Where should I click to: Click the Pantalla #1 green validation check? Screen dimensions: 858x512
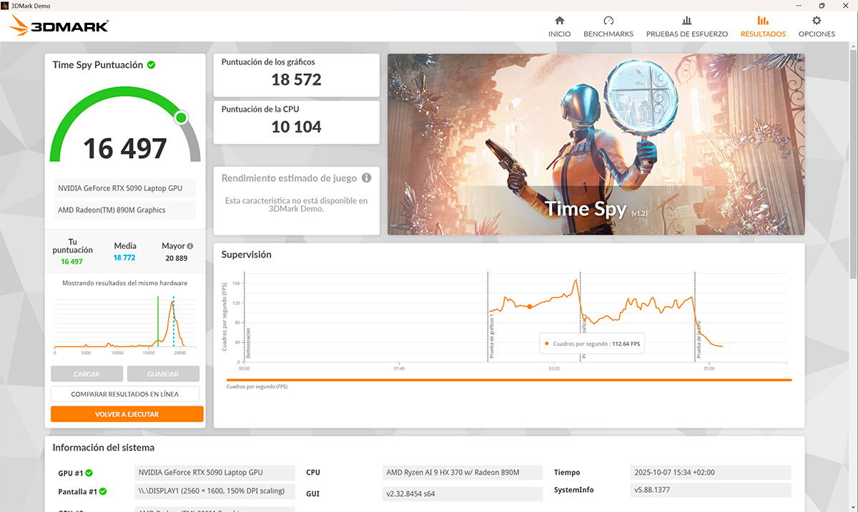103,491
